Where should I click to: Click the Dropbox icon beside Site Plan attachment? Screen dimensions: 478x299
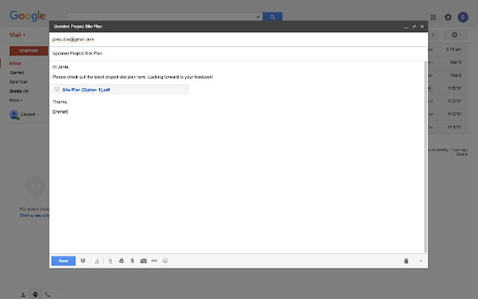point(57,90)
